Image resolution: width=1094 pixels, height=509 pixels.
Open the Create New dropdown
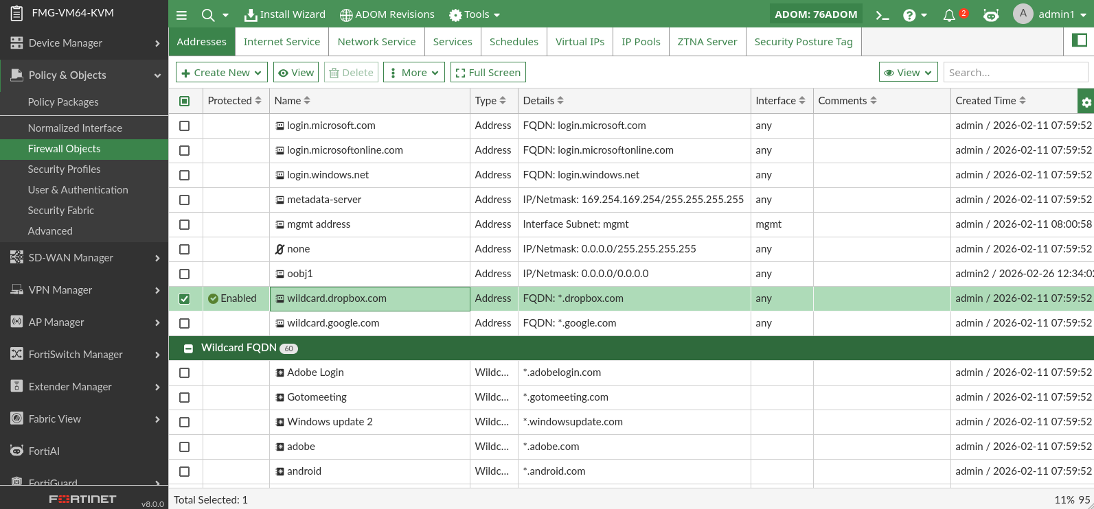click(x=222, y=73)
